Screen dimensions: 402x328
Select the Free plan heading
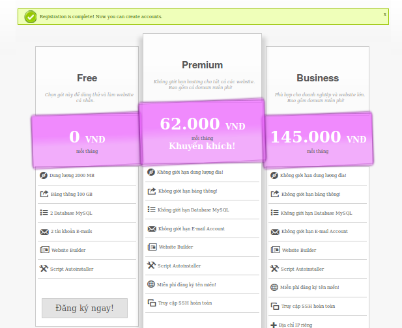(87, 78)
